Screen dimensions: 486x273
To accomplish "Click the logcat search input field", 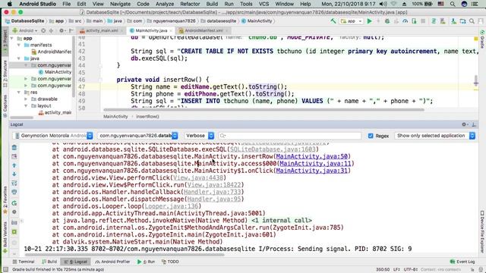I will (290, 136).
